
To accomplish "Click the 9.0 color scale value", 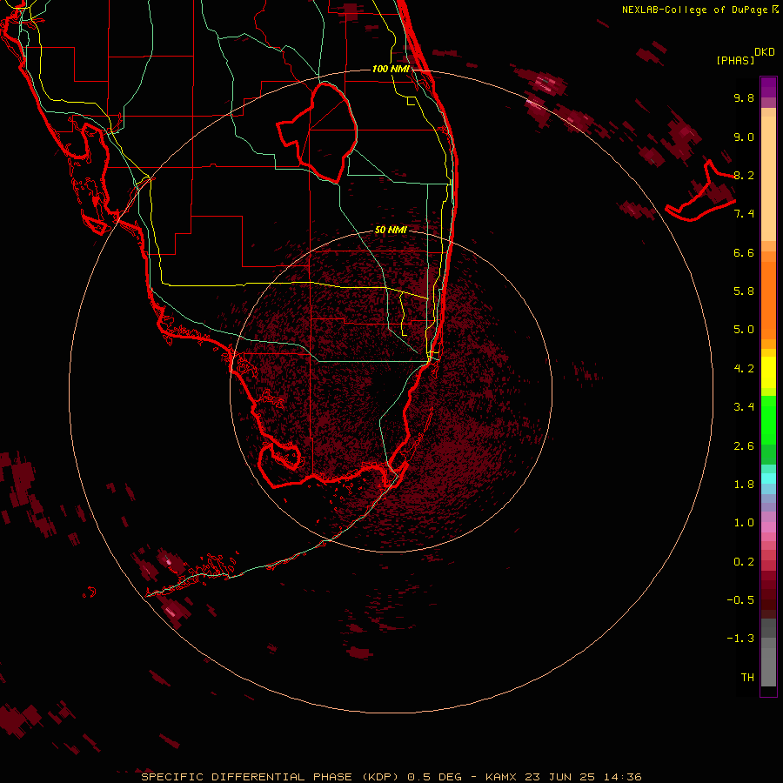I will (x=744, y=137).
